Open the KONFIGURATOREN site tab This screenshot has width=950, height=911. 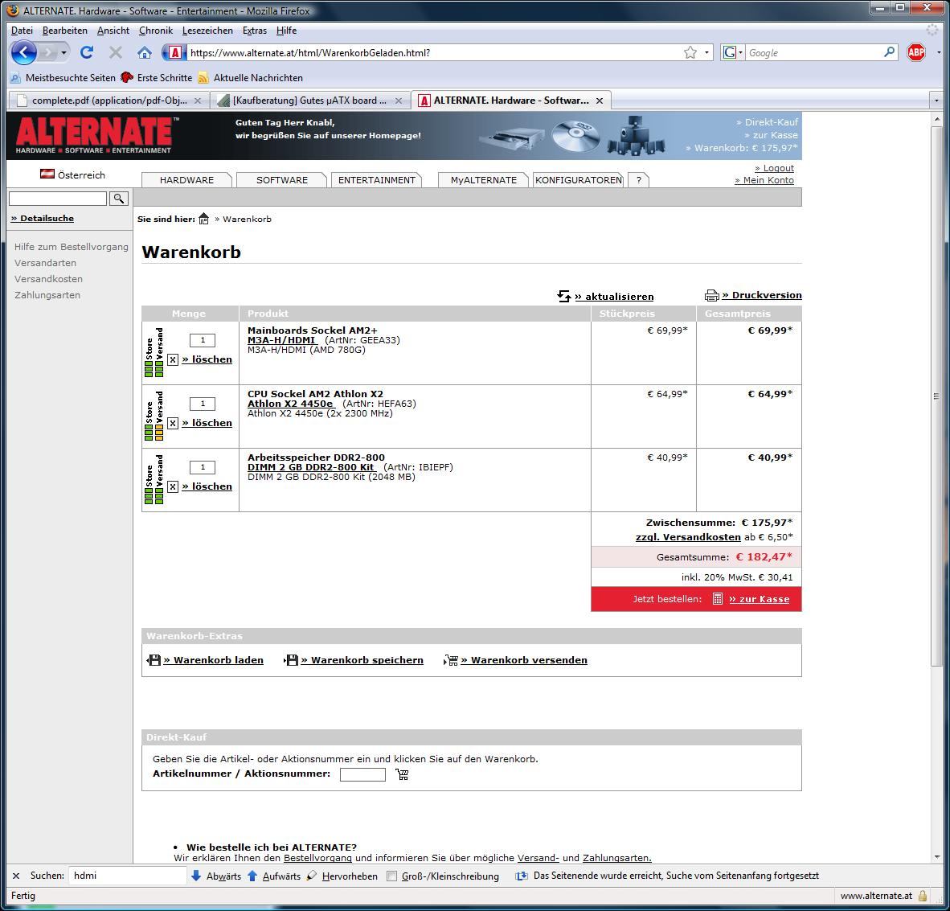coord(579,180)
